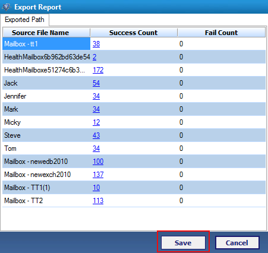The width and height of the screenshot is (268, 253).
Task: Open Micky's success count link 12
Action: coord(96,122)
